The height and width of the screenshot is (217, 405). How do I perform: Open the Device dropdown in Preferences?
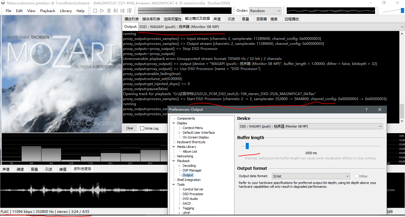click(311, 126)
